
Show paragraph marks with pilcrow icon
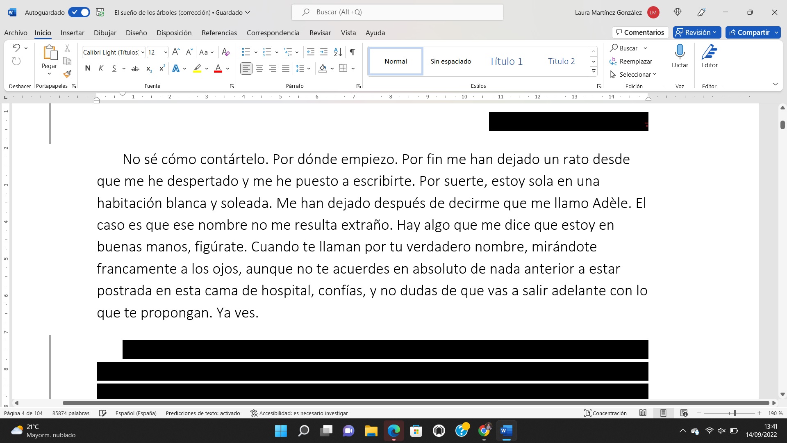(353, 52)
